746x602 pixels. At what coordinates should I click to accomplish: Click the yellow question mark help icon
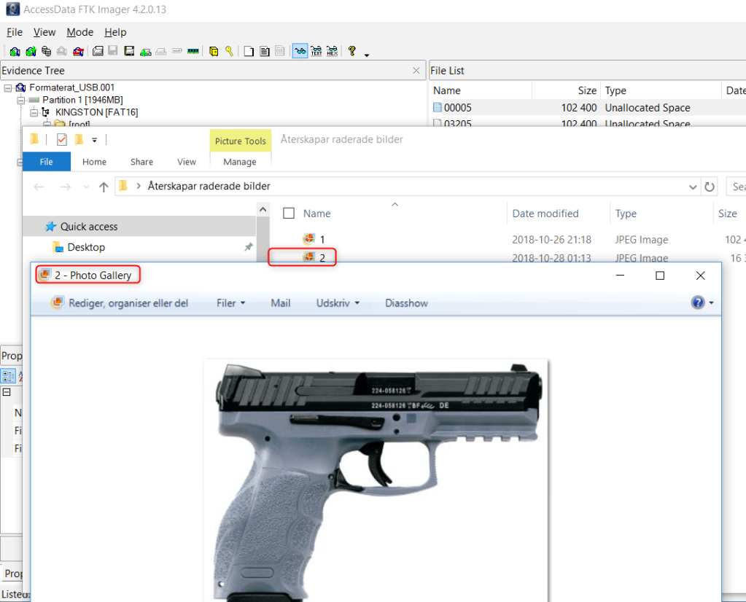pos(351,51)
